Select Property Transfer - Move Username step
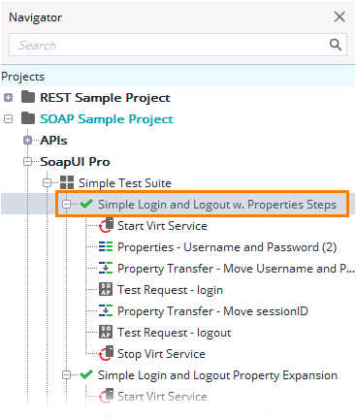 click(x=236, y=269)
